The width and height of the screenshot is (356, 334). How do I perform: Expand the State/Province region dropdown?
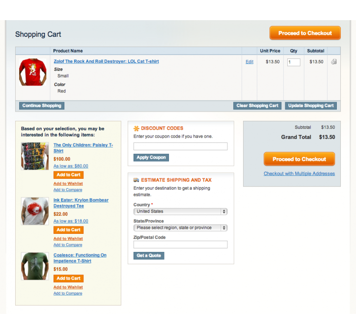tap(181, 228)
